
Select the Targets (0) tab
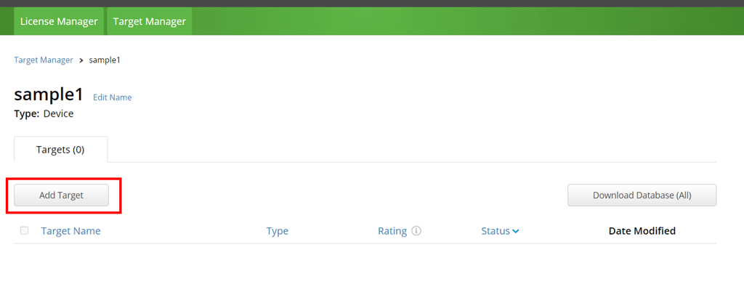(60, 150)
